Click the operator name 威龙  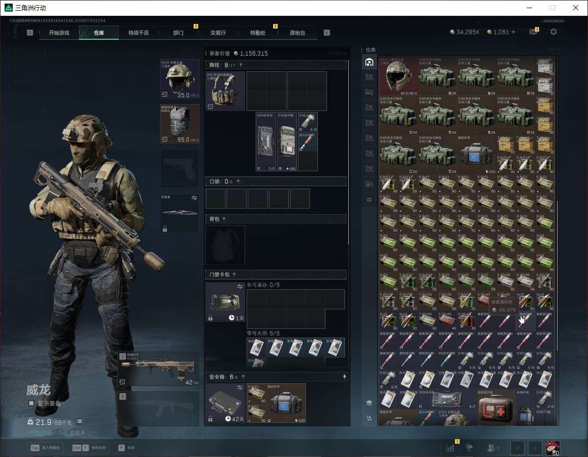click(38, 390)
